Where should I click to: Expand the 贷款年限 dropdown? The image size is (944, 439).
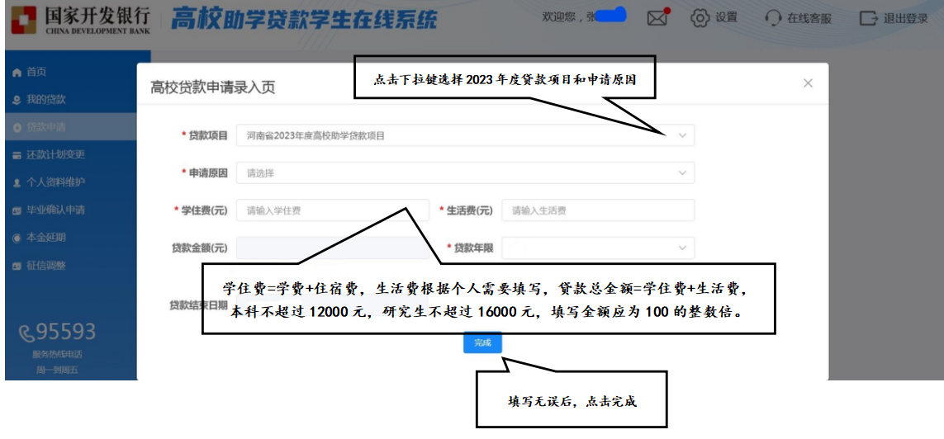pyautogui.click(x=682, y=248)
